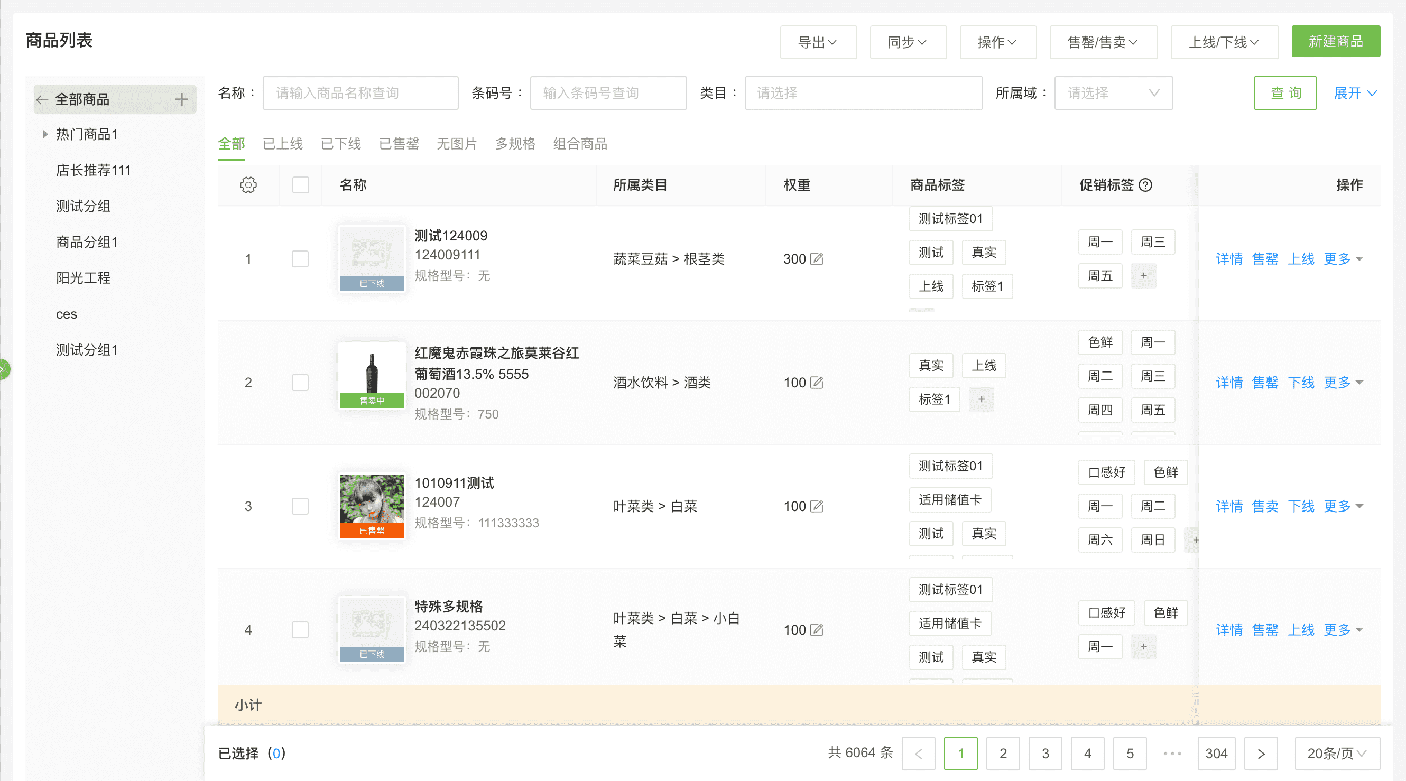
Task: Click the 促销标签 help question icon
Action: [1145, 185]
